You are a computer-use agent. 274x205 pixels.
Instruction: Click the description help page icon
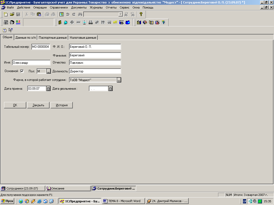click(x=5, y=30)
